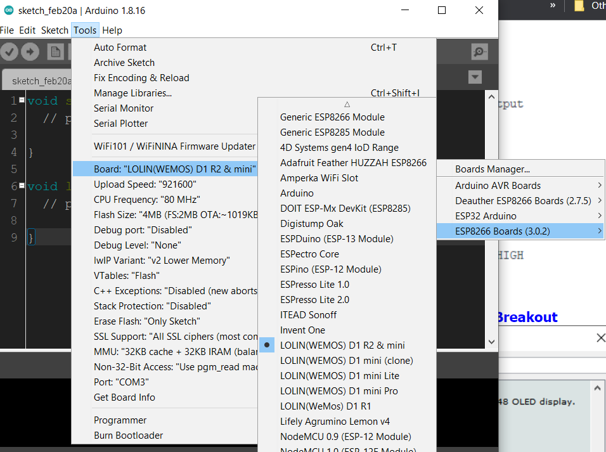Click the New sketch toolbar icon

(x=56, y=52)
